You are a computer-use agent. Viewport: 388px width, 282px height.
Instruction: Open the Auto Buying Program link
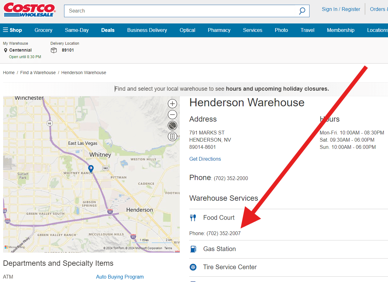(x=120, y=277)
